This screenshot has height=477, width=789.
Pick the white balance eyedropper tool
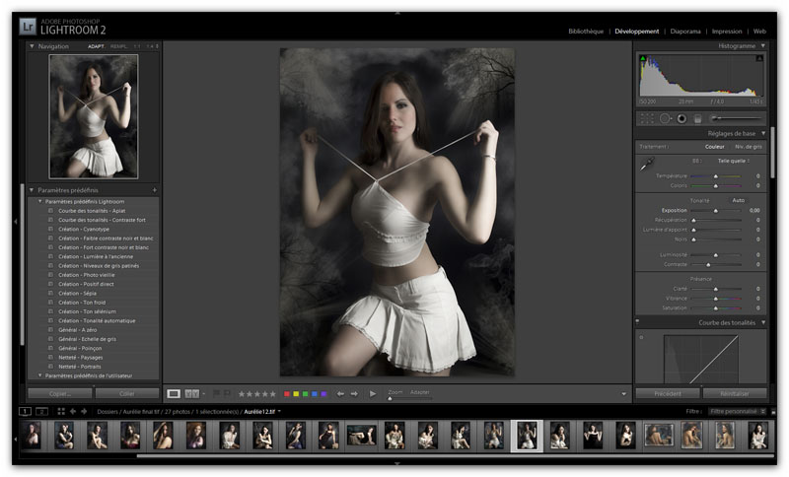(x=648, y=163)
